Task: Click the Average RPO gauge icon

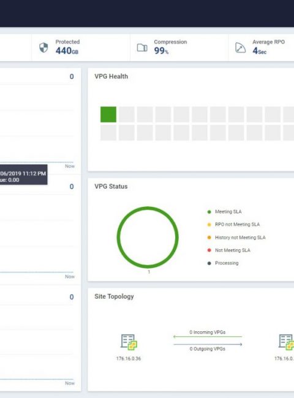Action: pos(240,48)
